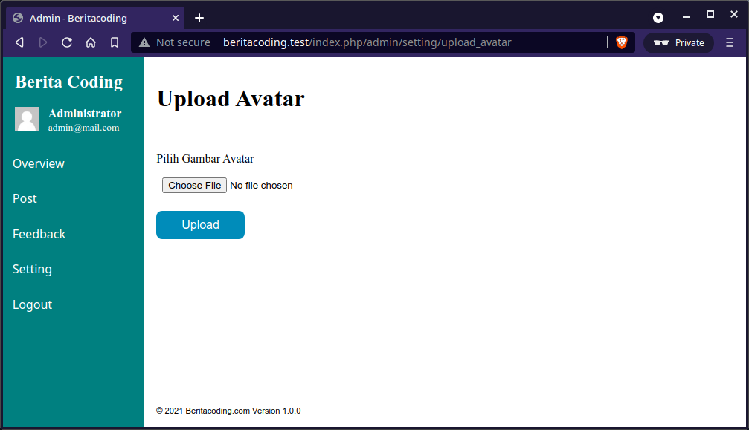Expand the tab search dropdown arrow
The width and height of the screenshot is (749, 430).
tap(658, 18)
